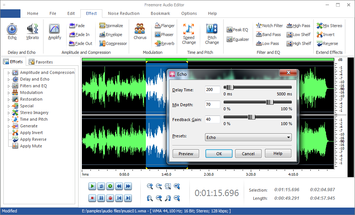Preview the echo effect
The width and height of the screenshot is (355, 215).
pos(186,154)
